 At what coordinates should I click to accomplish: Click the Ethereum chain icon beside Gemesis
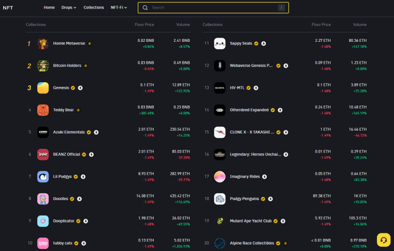click(x=80, y=88)
